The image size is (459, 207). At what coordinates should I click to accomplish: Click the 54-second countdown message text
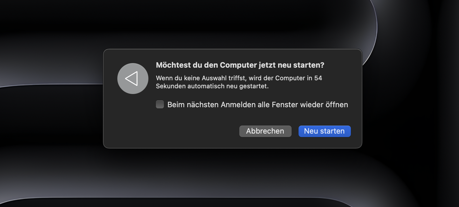[x=239, y=82]
